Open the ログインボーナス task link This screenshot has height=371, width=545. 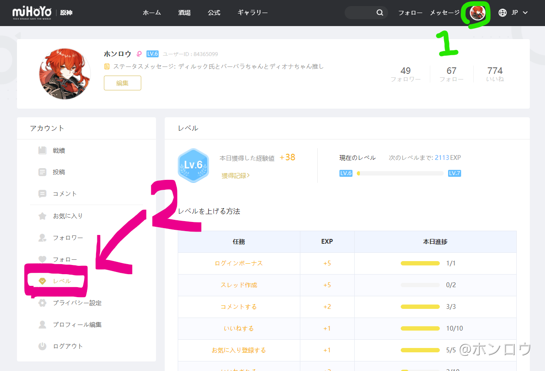tap(238, 263)
